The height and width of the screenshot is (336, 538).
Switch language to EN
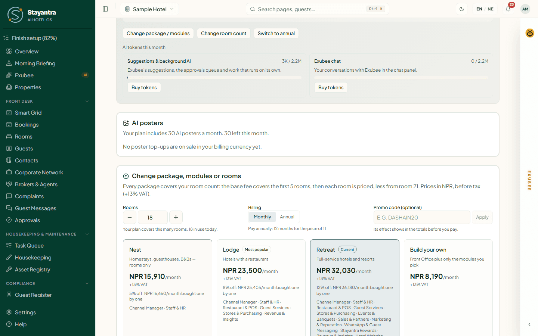coord(479,9)
